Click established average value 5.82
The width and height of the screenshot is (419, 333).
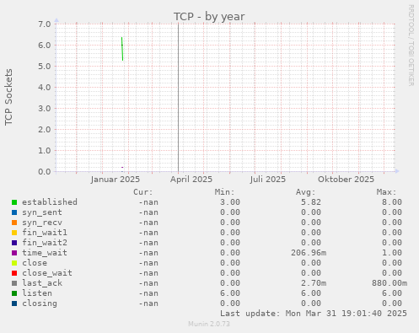click(x=311, y=202)
